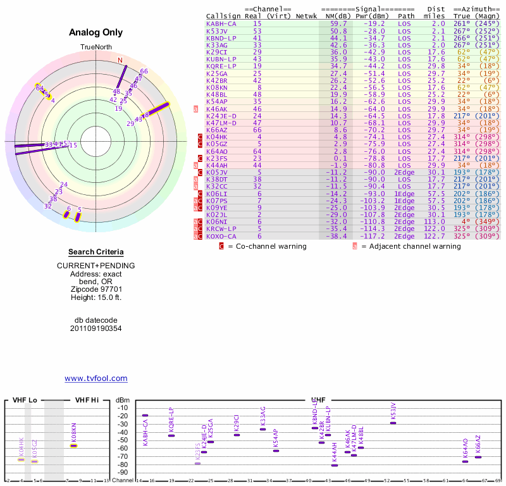Click the K44AH callsign in the table
This screenshot has height=486, width=506.
pyautogui.click(x=217, y=165)
